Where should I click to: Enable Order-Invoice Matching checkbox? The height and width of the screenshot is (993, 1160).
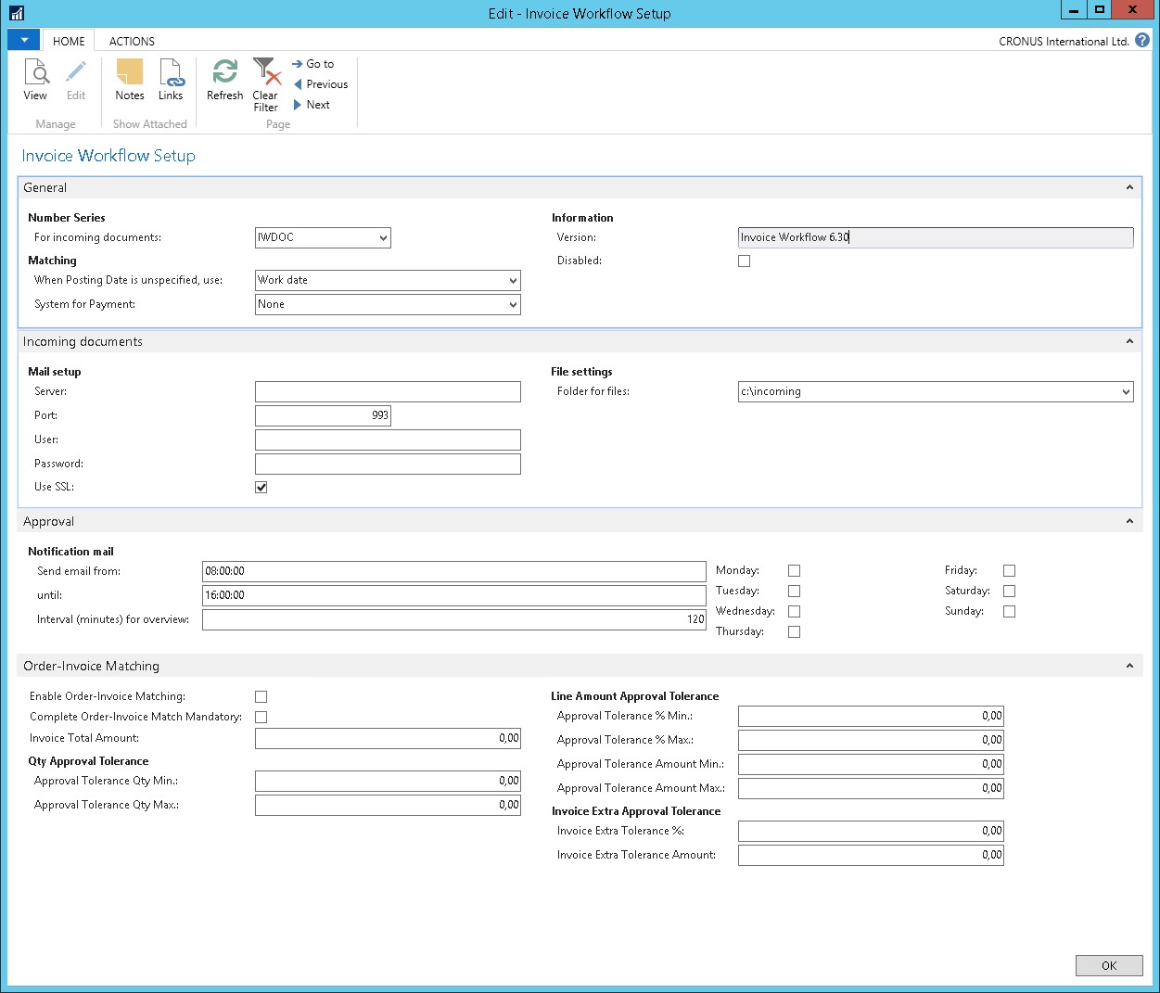pyautogui.click(x=261, y=697)
